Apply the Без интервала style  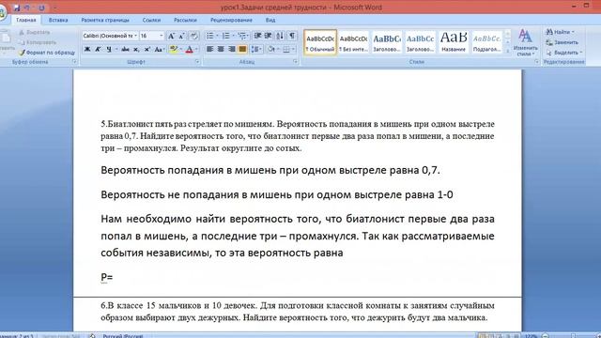(x=353, y=42)
